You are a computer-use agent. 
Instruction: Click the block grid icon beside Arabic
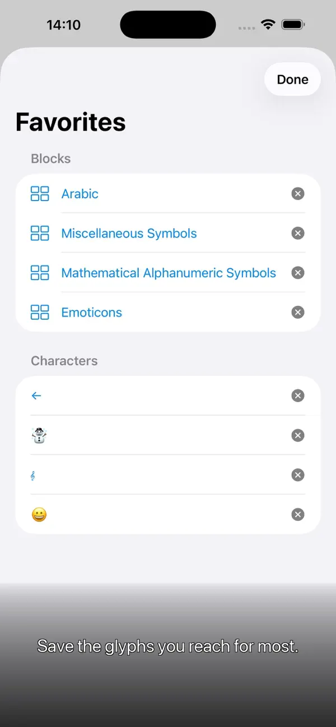pos(39,193)
